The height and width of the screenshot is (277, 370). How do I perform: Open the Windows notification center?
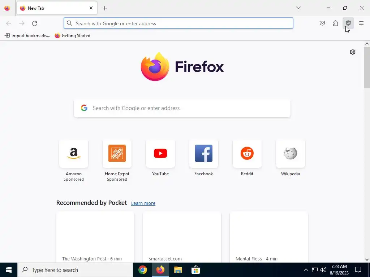point(358,270)
